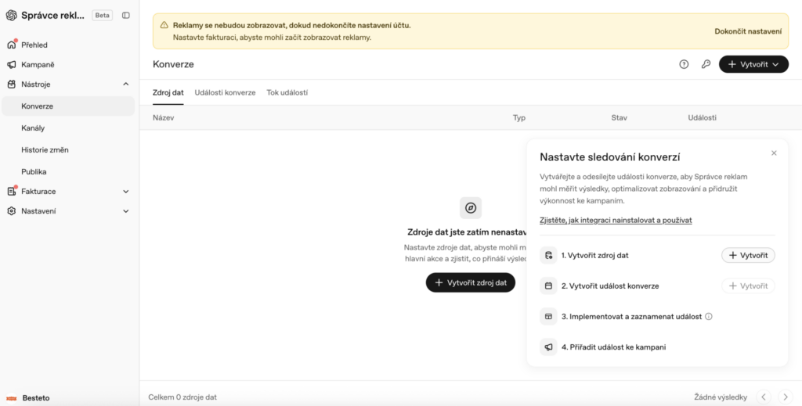Close the Nastavte sledování konverzí panel
802x406 pixels.
pos(774,153)
